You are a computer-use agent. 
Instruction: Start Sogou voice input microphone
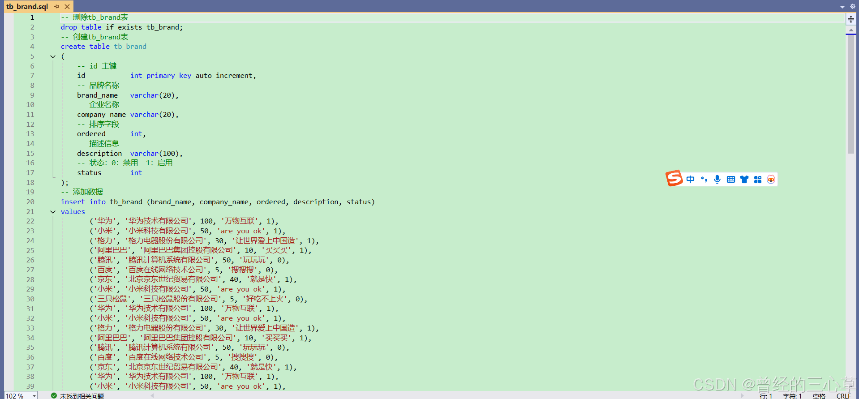coord(717,180)
